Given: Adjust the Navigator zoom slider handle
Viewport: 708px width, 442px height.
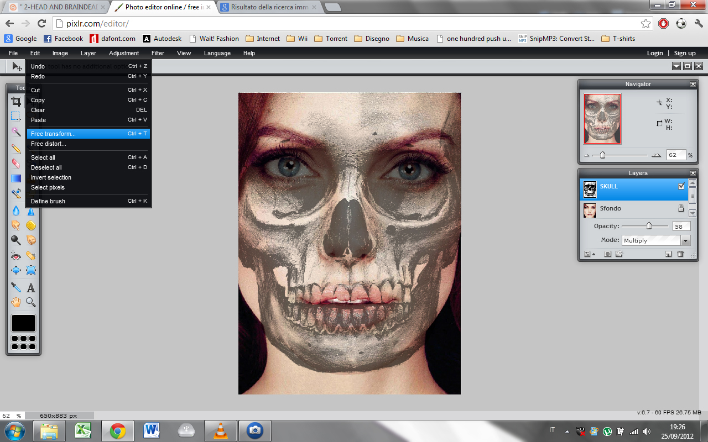Looking at the screenshot, I should click(x=602, y=155).
